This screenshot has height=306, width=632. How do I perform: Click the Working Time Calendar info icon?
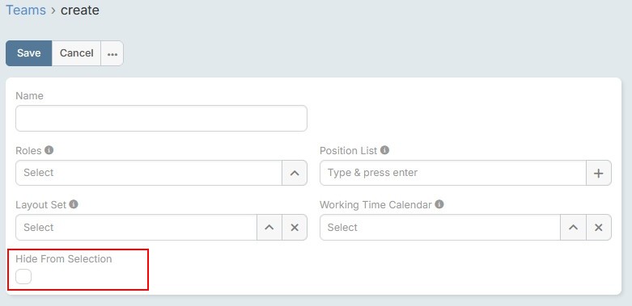pos(439,204)
